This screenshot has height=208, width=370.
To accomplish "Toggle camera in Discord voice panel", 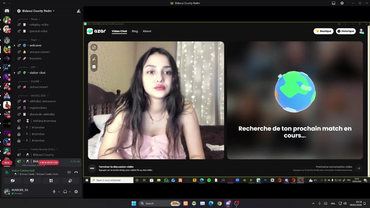I will [x=13, y=181].
